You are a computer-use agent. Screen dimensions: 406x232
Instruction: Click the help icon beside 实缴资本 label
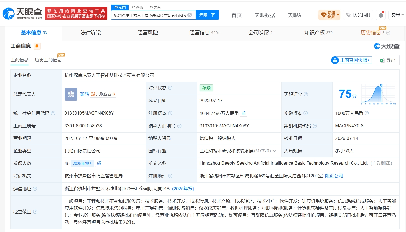click(x=306, y=113)
